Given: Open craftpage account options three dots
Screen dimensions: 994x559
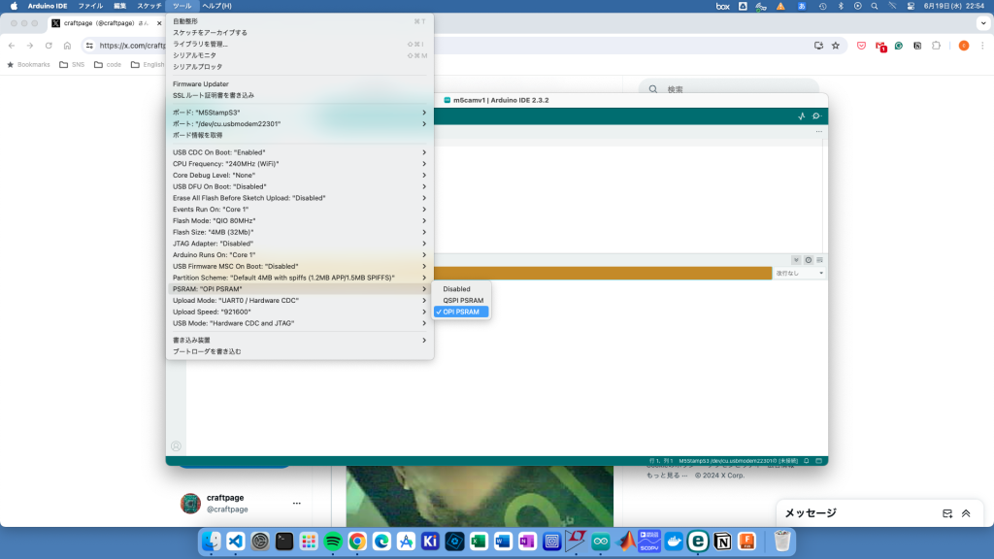Looking at the screenshot, I should pyautogui.click(x=297, y=504).
